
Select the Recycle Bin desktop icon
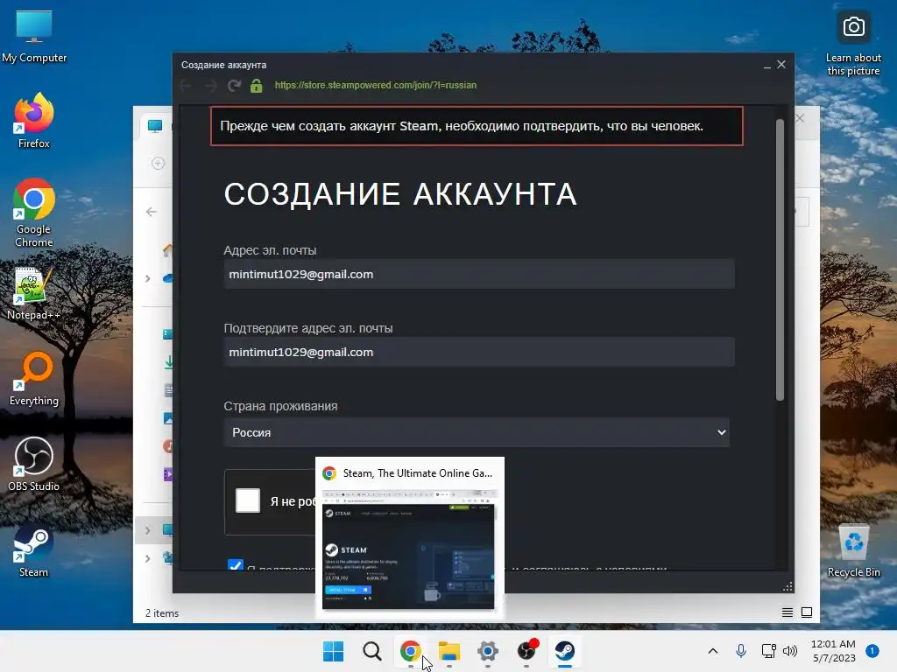853,549
